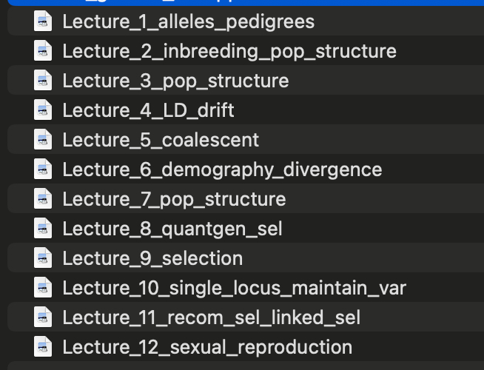
Task: Click the Lecture_11_recom_sel_linked_sel file icon
Action: click(x=44, y=317)
